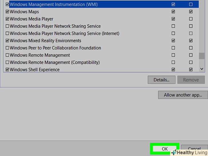Open the Details... button
The height and width of the screenshot is (156, 208).
(162, 80)
